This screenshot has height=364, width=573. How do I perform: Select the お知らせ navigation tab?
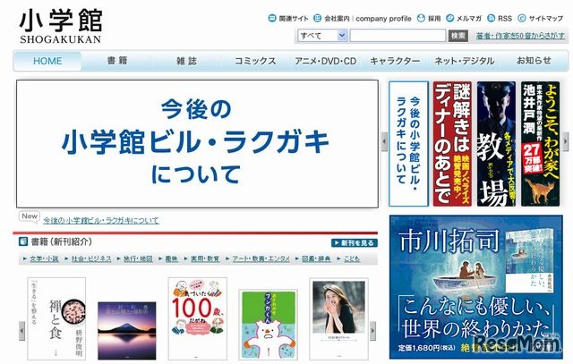click(x=534, y=61)
